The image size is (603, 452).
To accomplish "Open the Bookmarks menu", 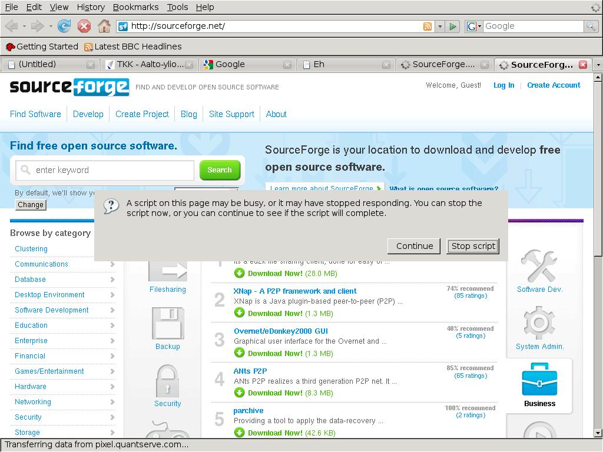I will [136, 7].
